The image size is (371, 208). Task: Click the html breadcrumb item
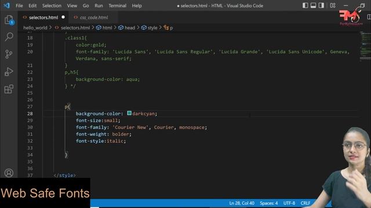click(x=107, y=28)
